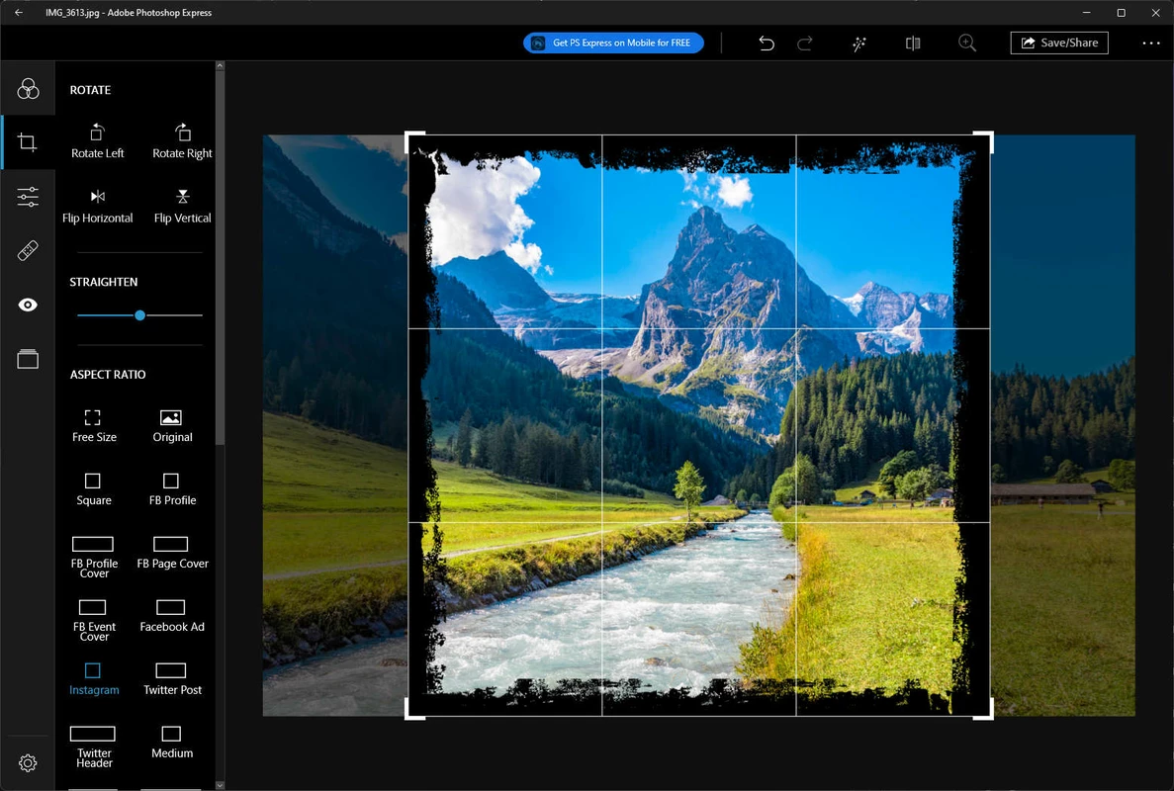This screenshot has height=791, width=1174.
Task: Click the Undo arrow
Action: coord(766,43)
